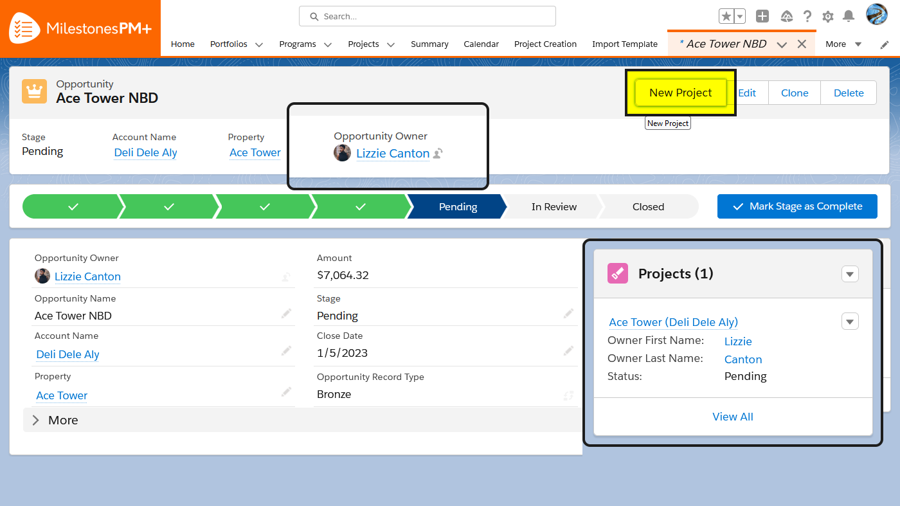Select the Closed stage in path
900x506 pixels.
[x=648, y=206]
